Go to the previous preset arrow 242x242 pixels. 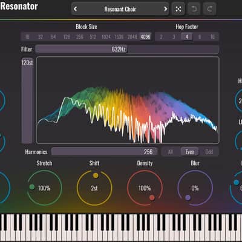point(76,9)
